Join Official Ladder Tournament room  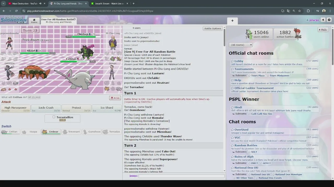pyautogui.click(x=275, y=90)
